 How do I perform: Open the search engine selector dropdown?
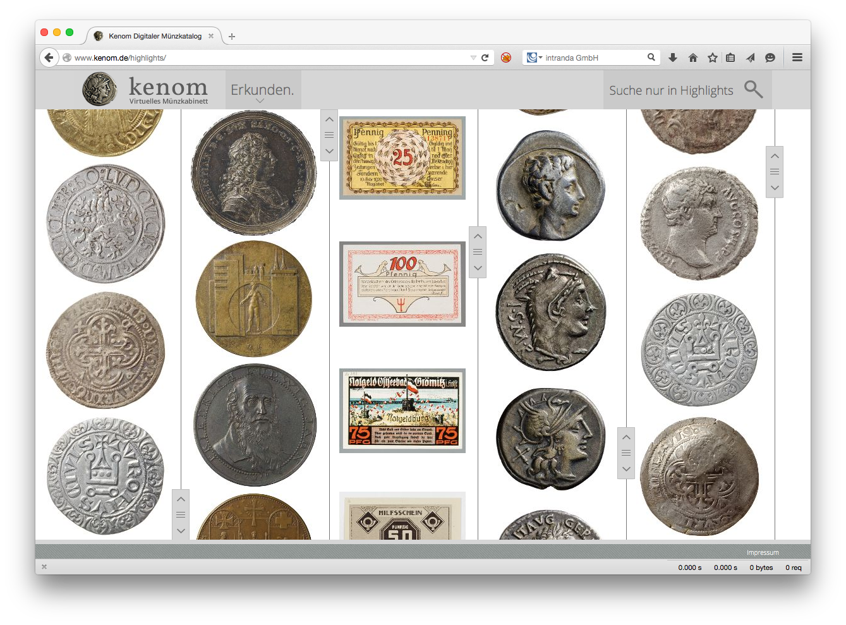click(x=535, y=58)
